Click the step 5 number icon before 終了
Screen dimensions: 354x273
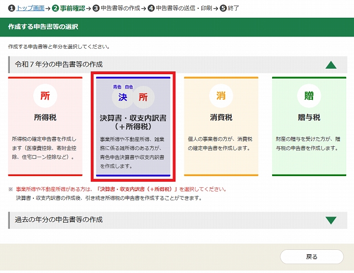click(223, 8)
